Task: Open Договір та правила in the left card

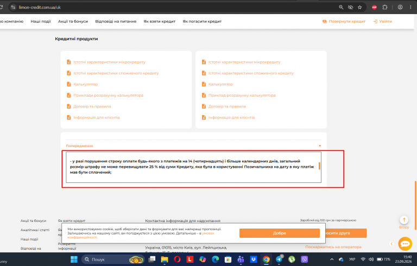Action: pyautogui.click(x=92, y=106)
